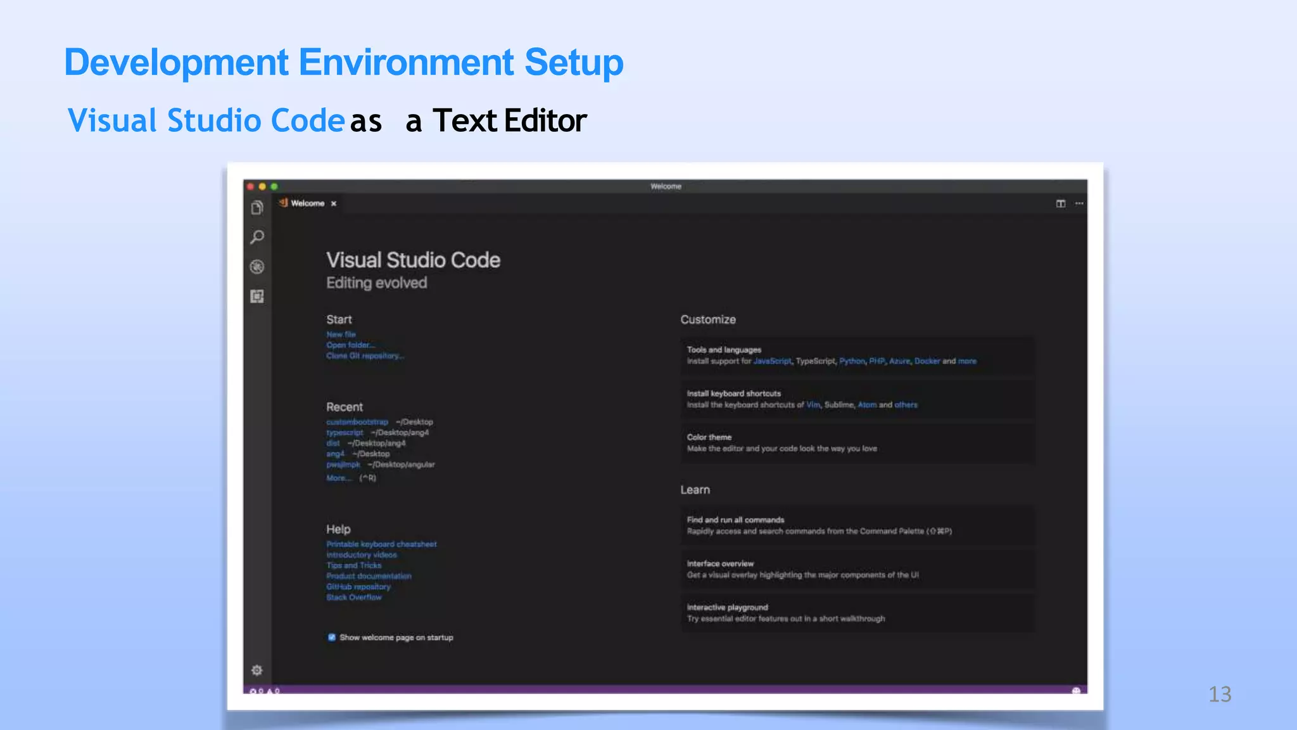Open the Extensions icon in activity bar

click(256, 296)
